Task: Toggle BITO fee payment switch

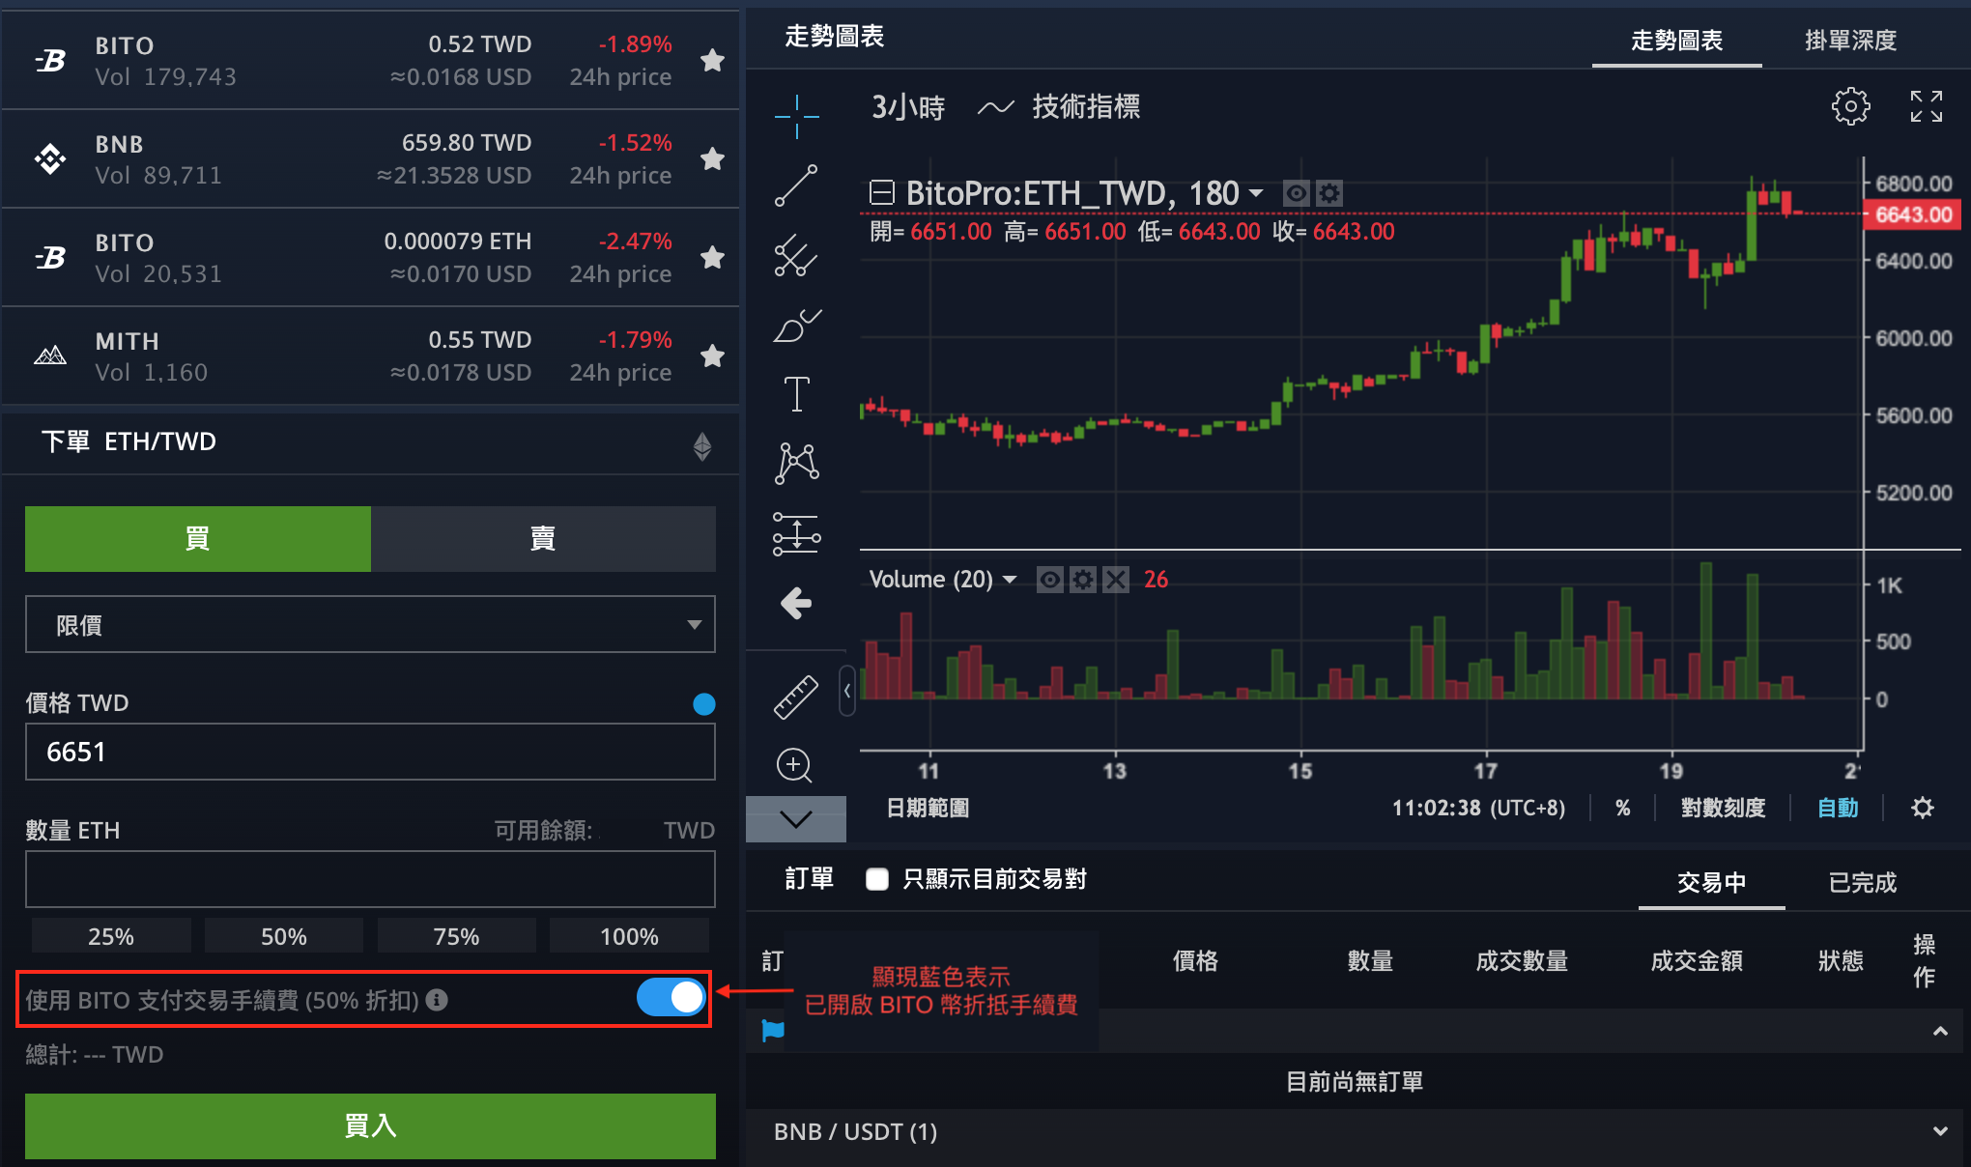Action: 671,997
